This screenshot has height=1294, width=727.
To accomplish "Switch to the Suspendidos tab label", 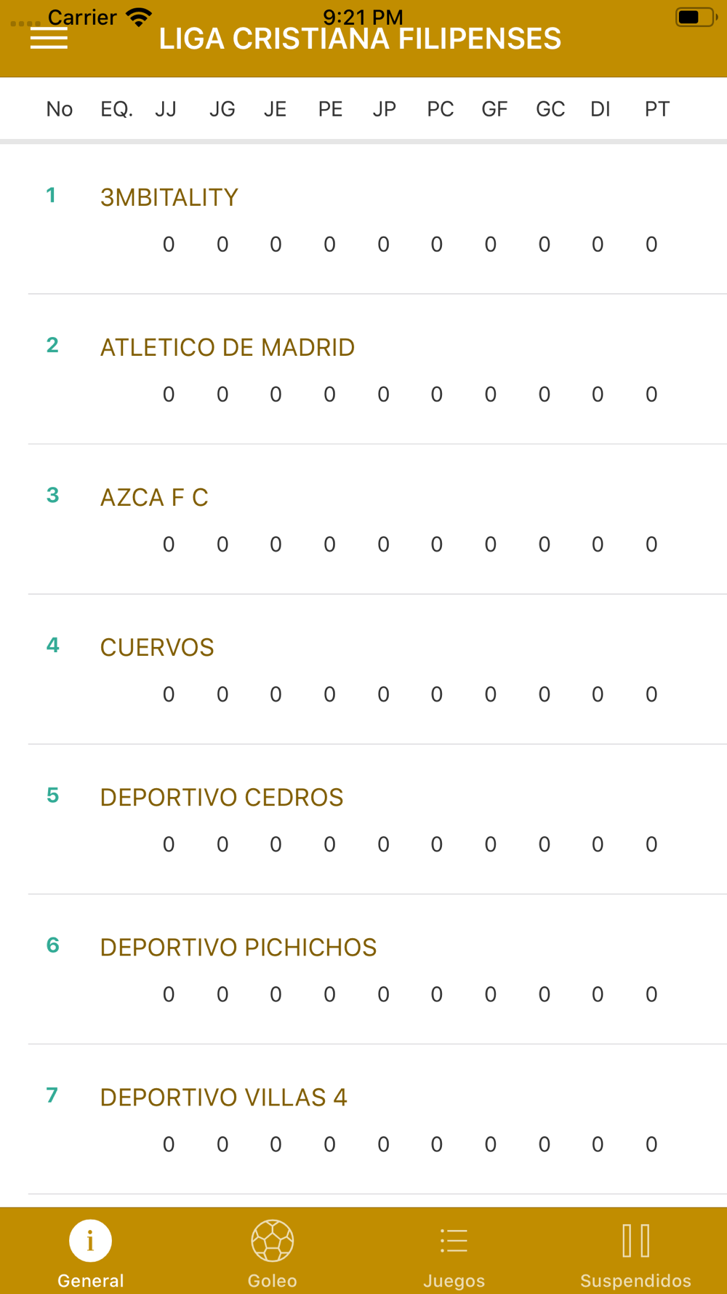I will click(635, 1281).
